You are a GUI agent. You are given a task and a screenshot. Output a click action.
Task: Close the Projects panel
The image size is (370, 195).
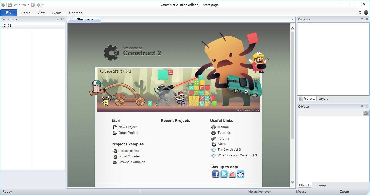point(367,19)
